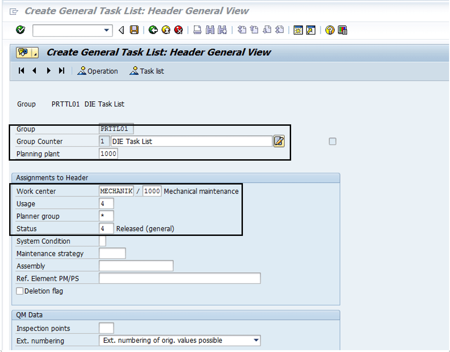The image size is (450, 352).
Task: Click the Find Next binoculars icon
Action: pyautogui.click(x=222, y=30)
